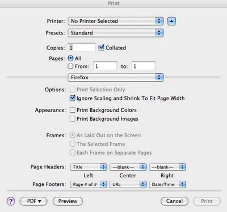Open the Firefox options pane dropdown

pos(116,77)
